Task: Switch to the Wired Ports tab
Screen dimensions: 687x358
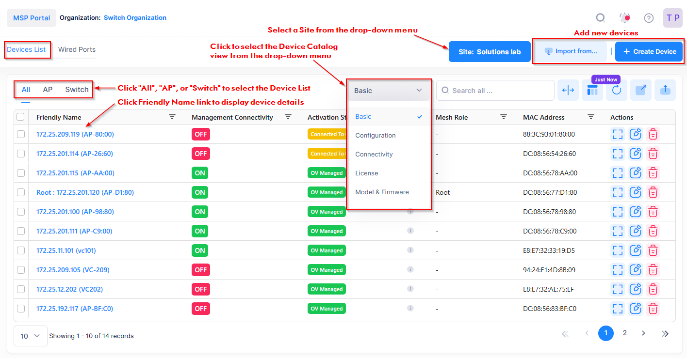Action: click(77, 49)
